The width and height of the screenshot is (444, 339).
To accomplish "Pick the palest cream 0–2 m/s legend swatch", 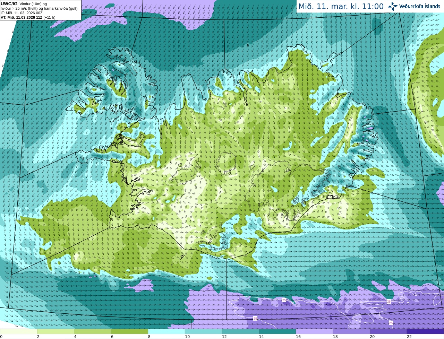I will 18,331.
